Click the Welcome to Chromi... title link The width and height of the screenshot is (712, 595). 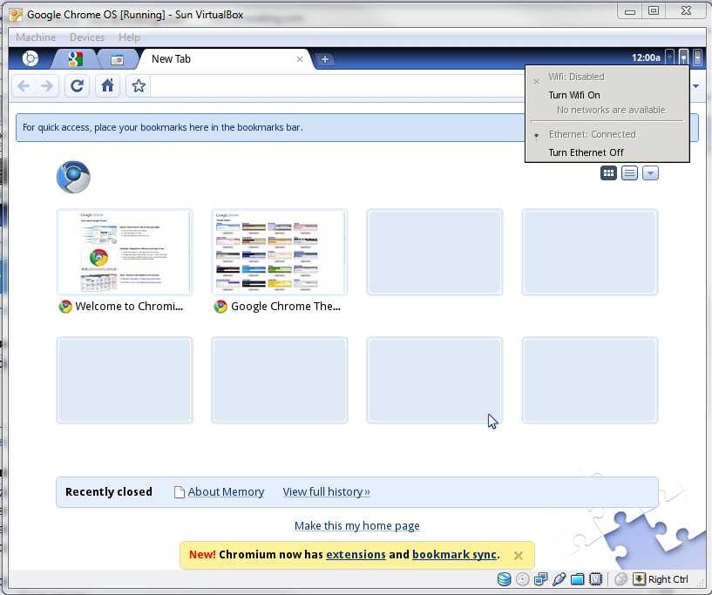129,307
